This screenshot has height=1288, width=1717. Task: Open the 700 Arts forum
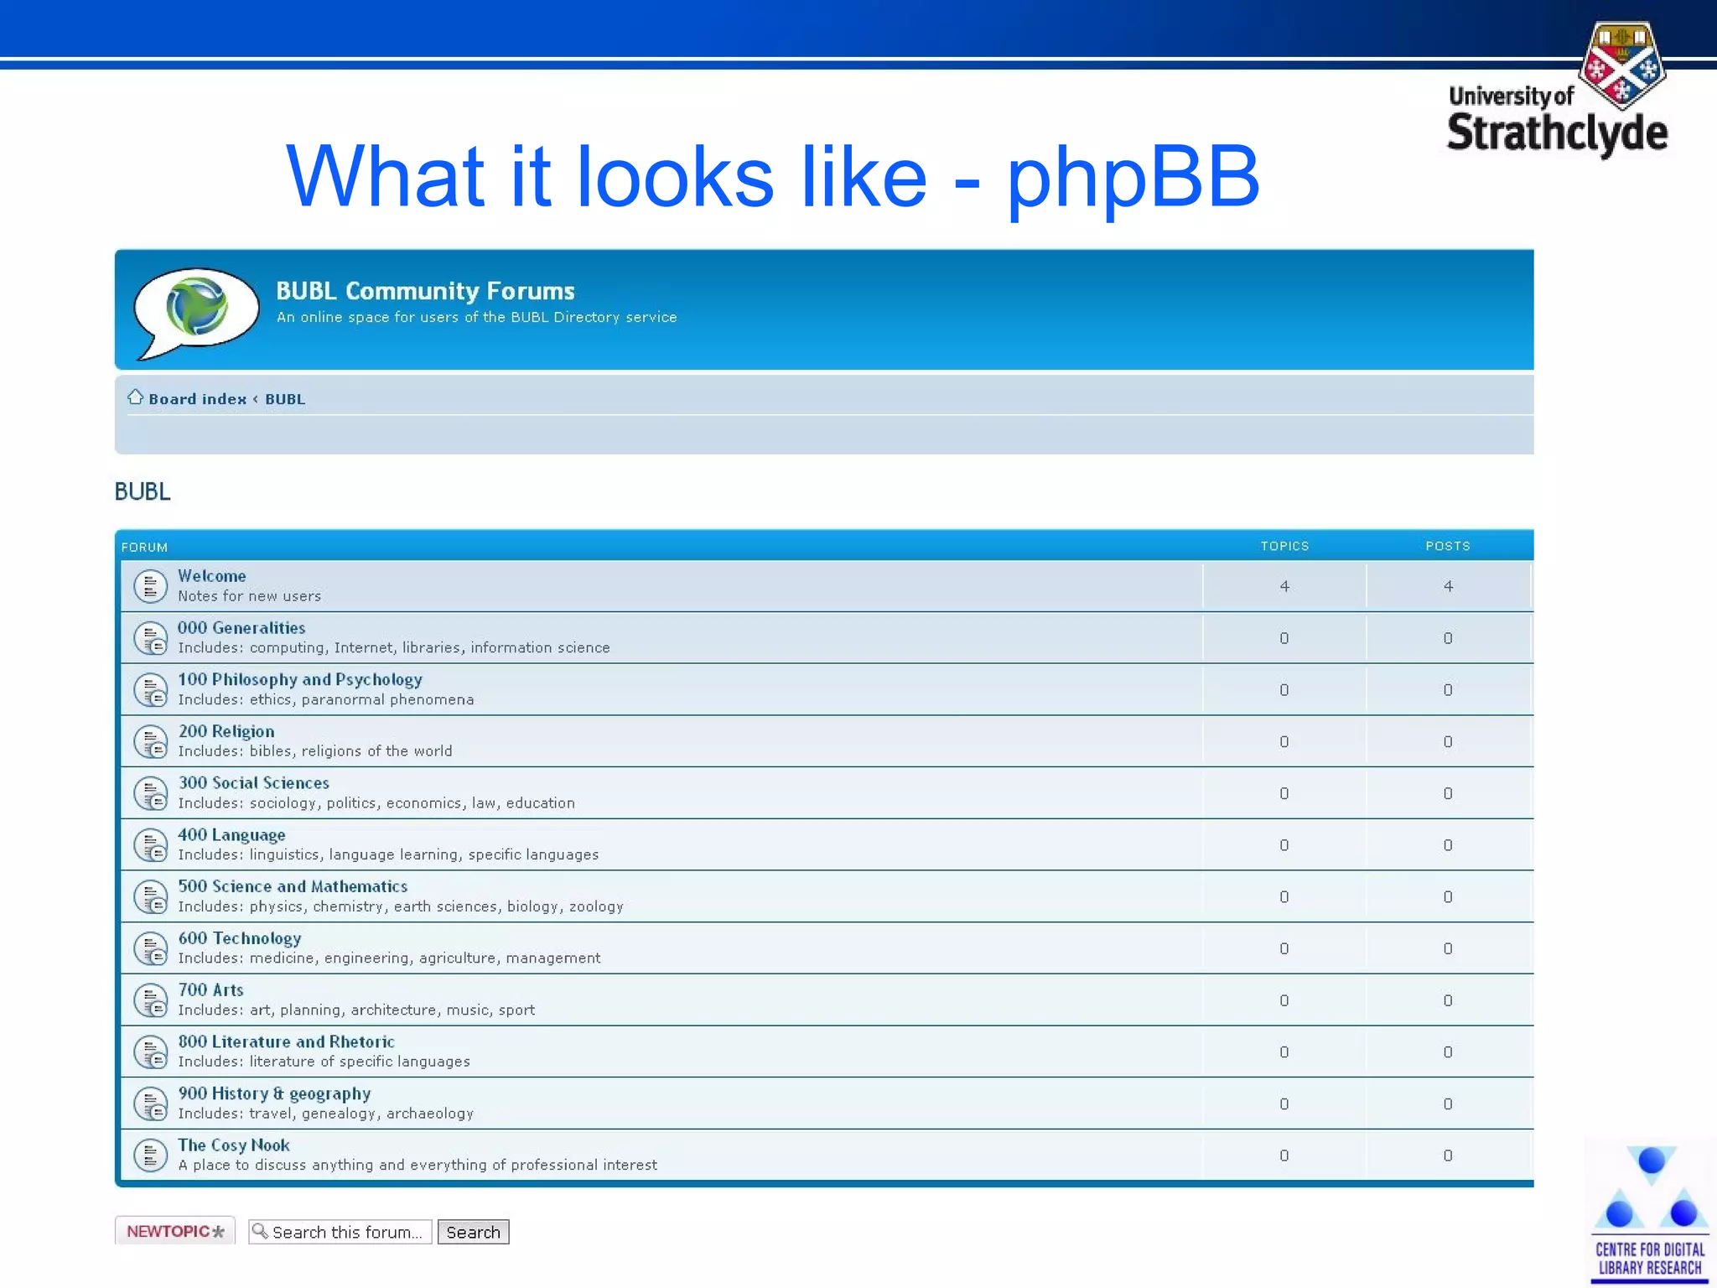[x=210, y=990]
